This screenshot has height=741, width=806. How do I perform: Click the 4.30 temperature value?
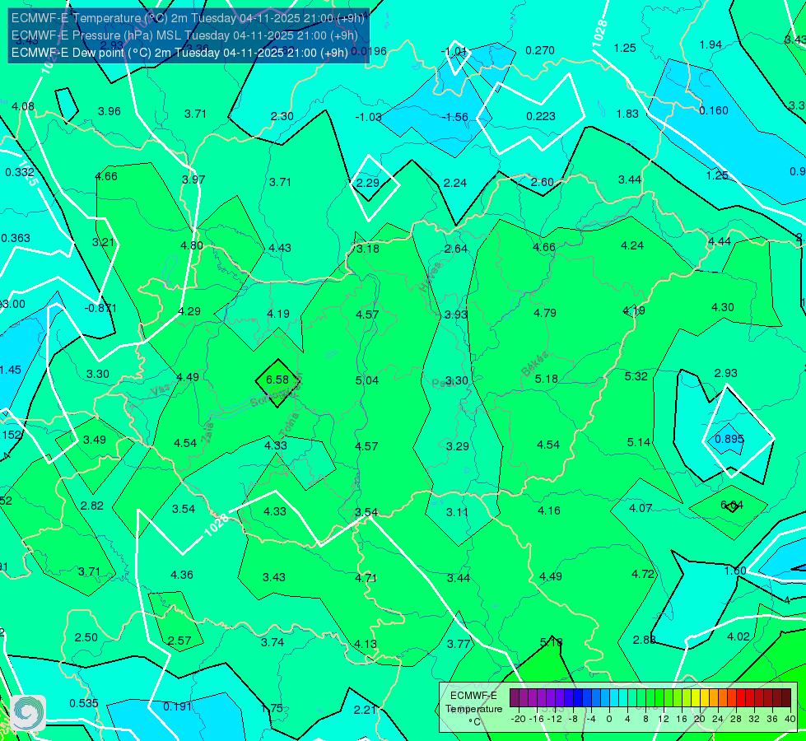(x=723, y=307)
